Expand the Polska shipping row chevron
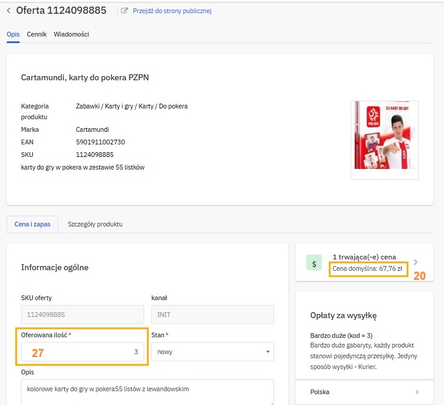 pos(416,392)
